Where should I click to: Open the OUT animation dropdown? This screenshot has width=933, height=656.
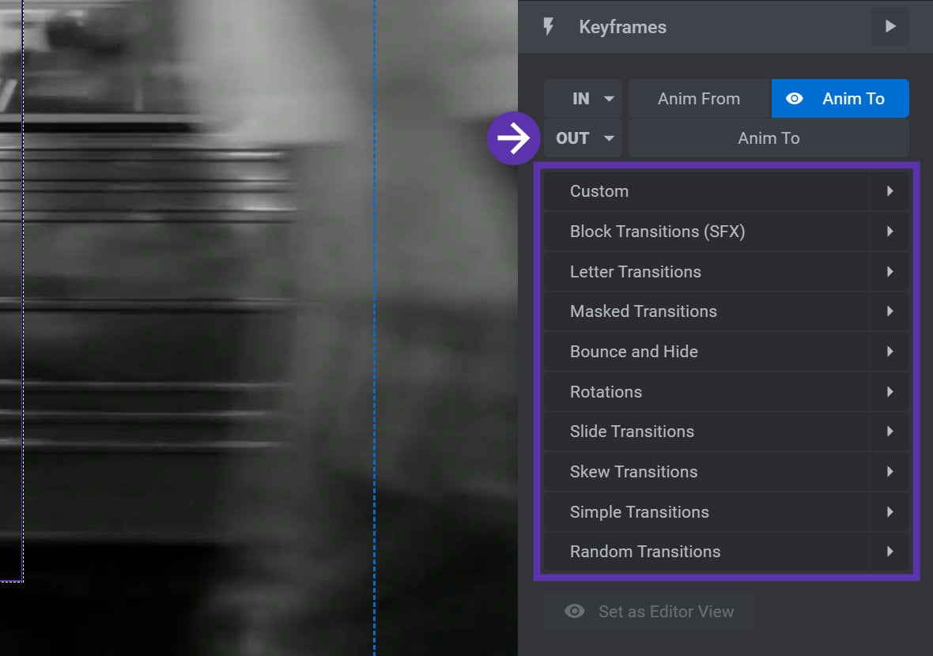584,138
